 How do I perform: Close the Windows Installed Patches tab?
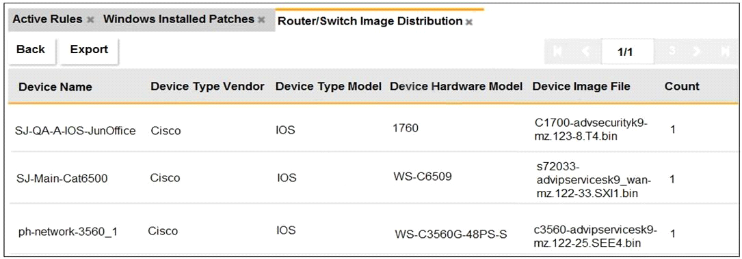[261, 20]
